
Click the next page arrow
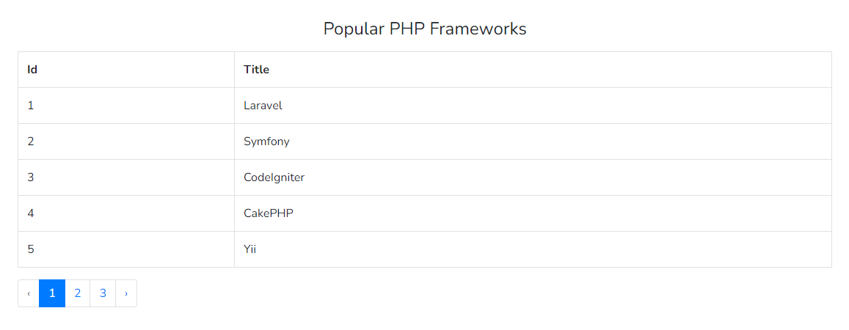click(x=126, y=293)
